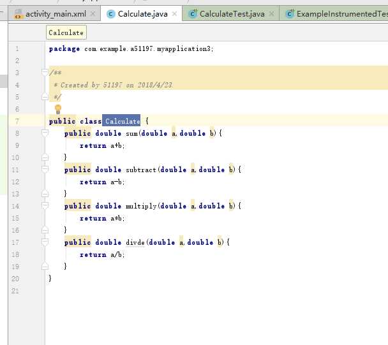Click the Calculate breadcrumb label
The height and width of the screenshot is (345, 388).
(66, 33)
